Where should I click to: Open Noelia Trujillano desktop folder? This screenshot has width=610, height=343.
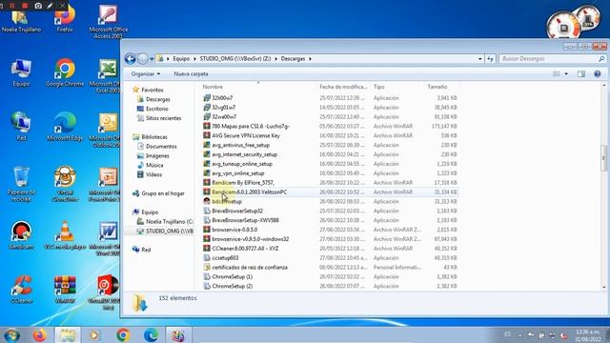tap(21, 20)
